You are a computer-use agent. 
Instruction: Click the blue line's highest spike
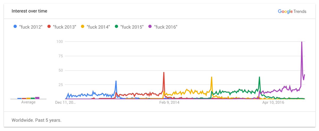pos(116,81)
